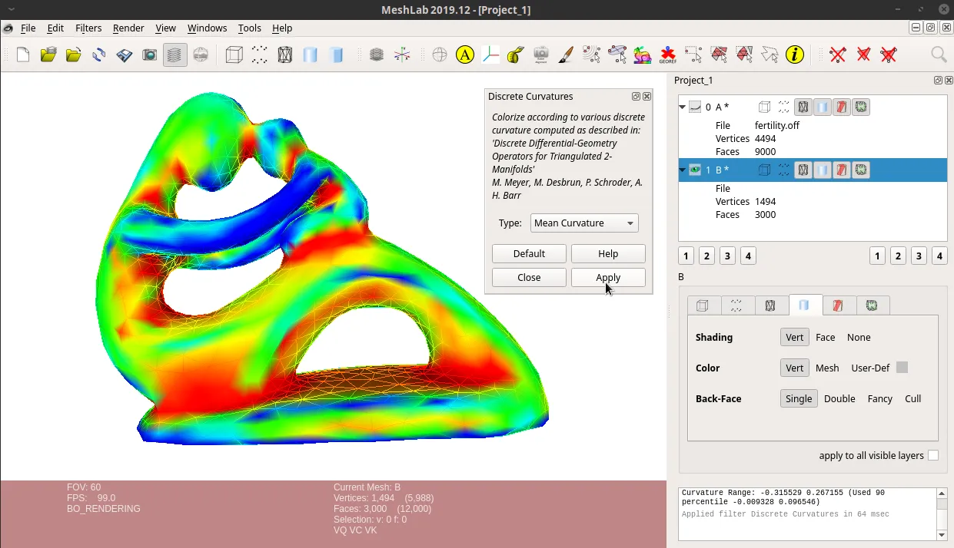
Task: Switch to the selection (red) render tab
Action: click(x=838, y=305)
